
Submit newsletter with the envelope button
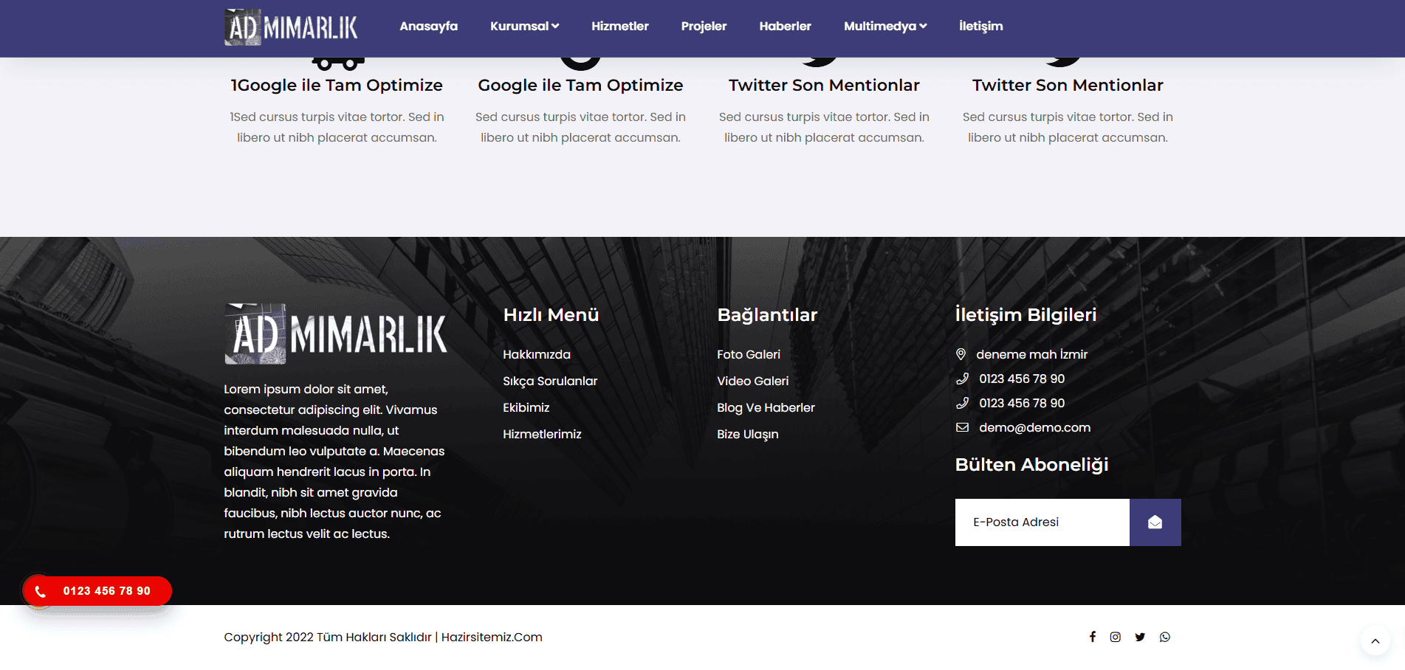pos(1155,522)
